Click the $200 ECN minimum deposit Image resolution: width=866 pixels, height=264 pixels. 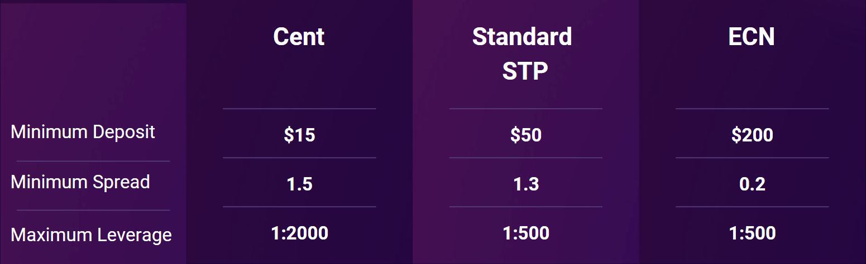tap(752, 135)
